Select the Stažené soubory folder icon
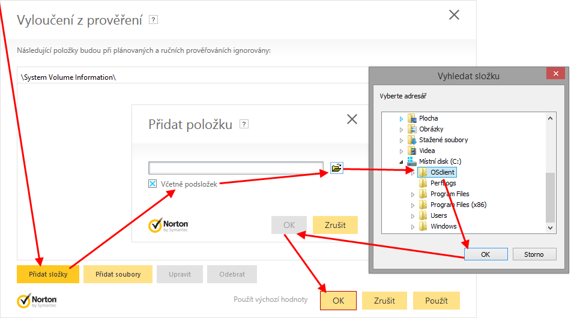The image size is (571, 318). click(x=412, y=140)
